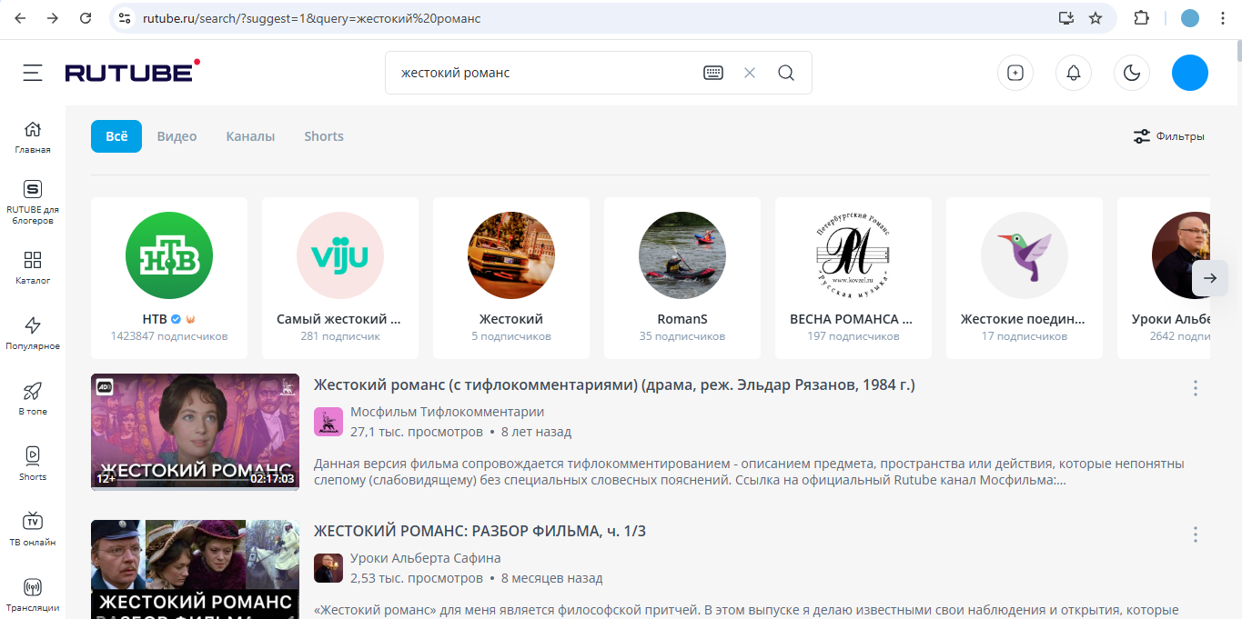1242x619 pixels.
Task: Open the Chrome profile avatar
Action: coord(1190,18)
